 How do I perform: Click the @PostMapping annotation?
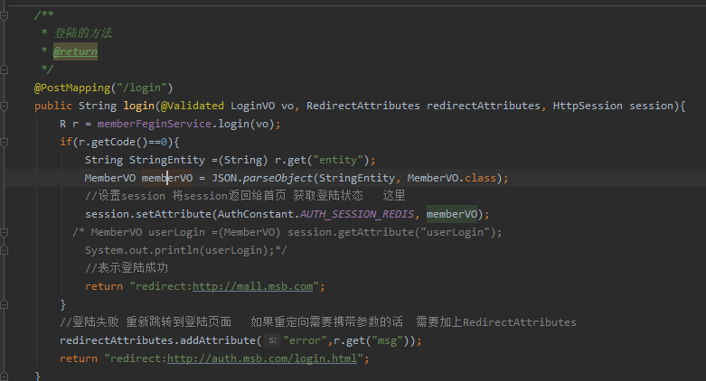72,88
